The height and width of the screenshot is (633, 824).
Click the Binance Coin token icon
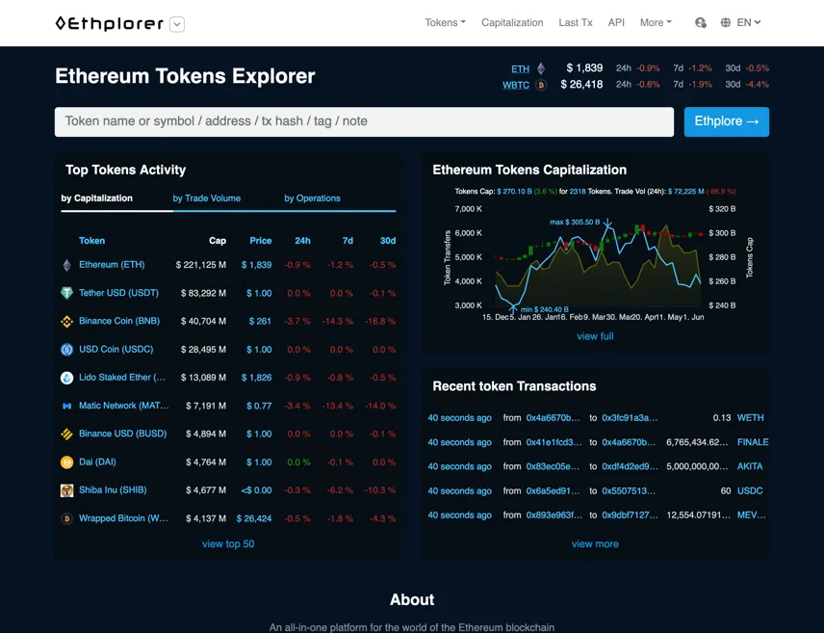coord(66,322)
